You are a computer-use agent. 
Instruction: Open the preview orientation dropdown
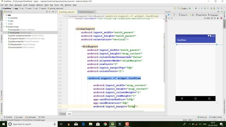(x=175, y=15)
